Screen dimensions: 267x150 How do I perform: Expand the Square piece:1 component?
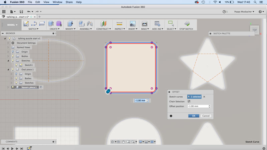click(8, 87)
